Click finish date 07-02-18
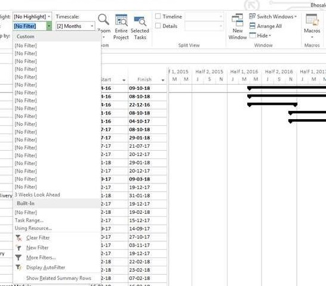The image size is (326, 286). click(140, 278)
